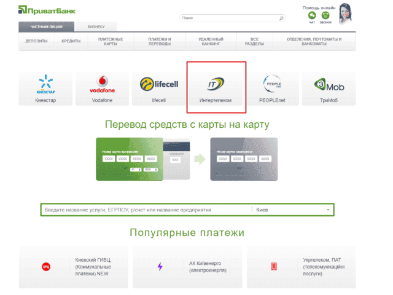
Task: Select the Интертелеком operator logo
Action: tap(216, 84)
